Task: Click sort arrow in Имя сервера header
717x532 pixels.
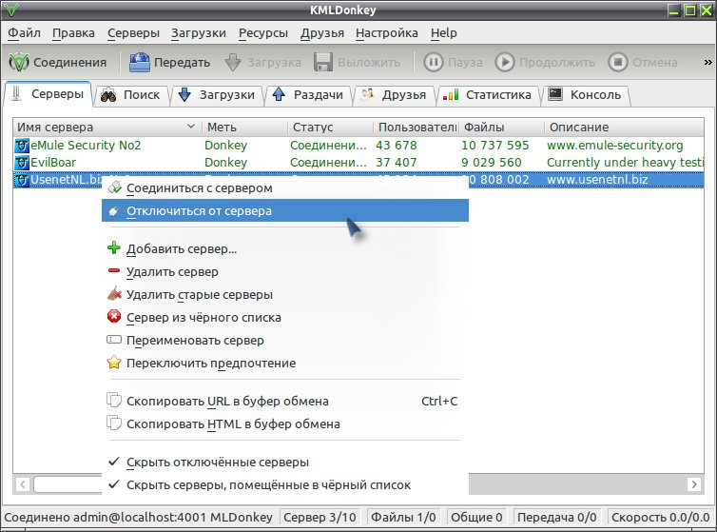Action: click(191, 127)
